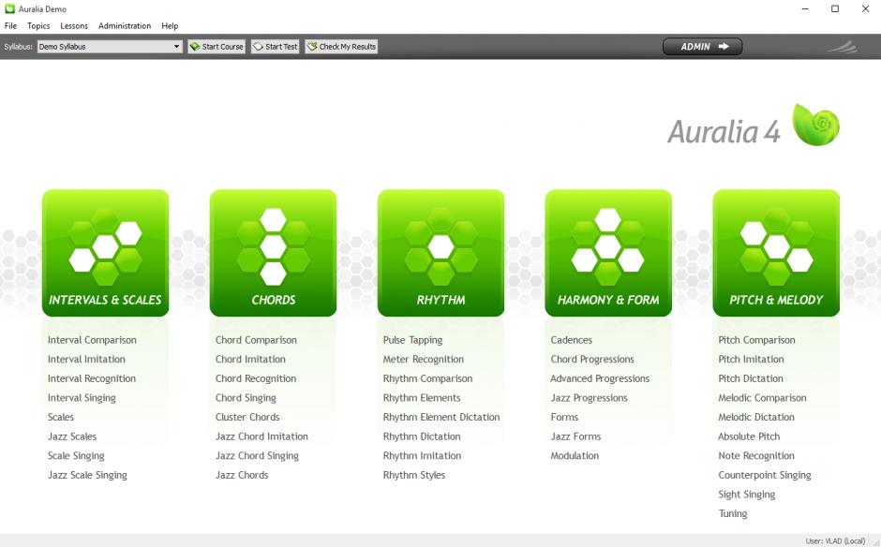Open Meter Recognition topic
Viewport: 881px width, 547px height.
click(423, 360)
